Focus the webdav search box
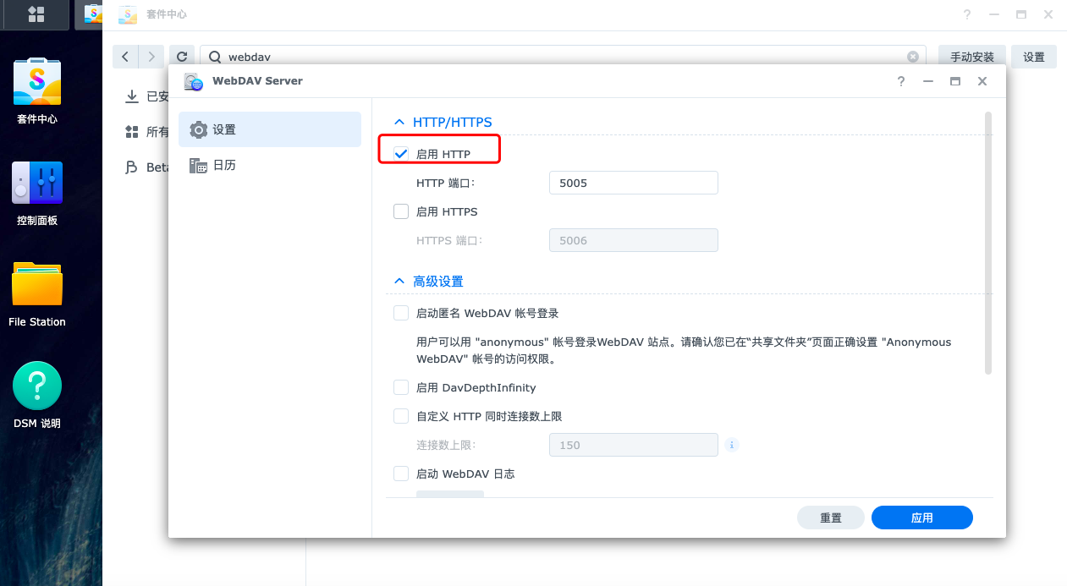The height and width of the screenshot is (586, 1067). coord(563,57)
